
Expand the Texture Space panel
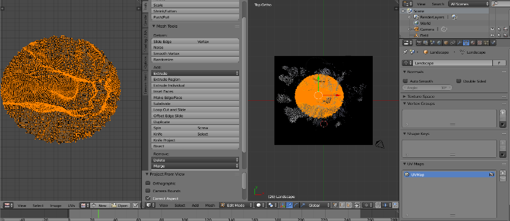pos(405,96)
